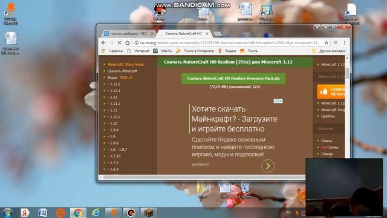
Task: Launch Internet Explorer from the taskbar
Action: (96, 213)
